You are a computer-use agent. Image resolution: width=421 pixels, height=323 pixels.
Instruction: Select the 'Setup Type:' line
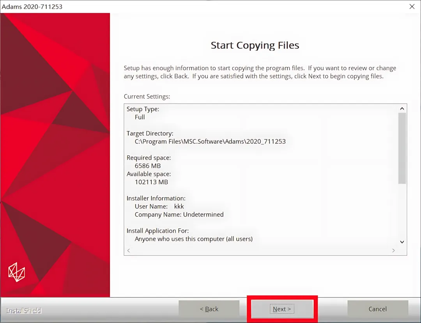coord(143,109)
